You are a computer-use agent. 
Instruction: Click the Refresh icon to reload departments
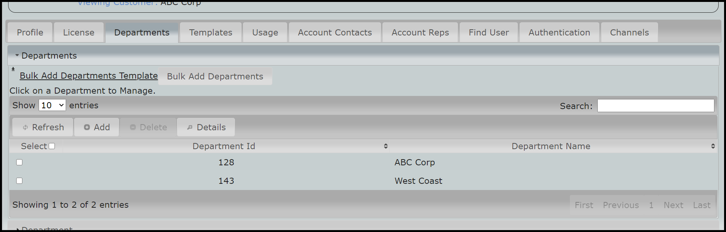26,127
